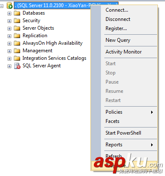Expand the Integration Services Catalogs node
The height and width of the screenshot is (176, 165).
(x=9, y=59)
